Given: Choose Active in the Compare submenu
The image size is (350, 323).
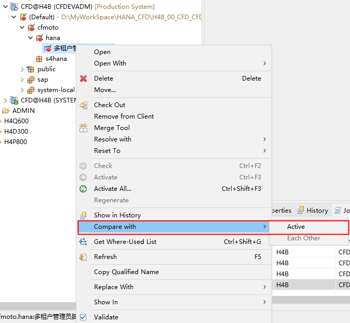Looking at the screenshot, I should (x=308, y=227).
